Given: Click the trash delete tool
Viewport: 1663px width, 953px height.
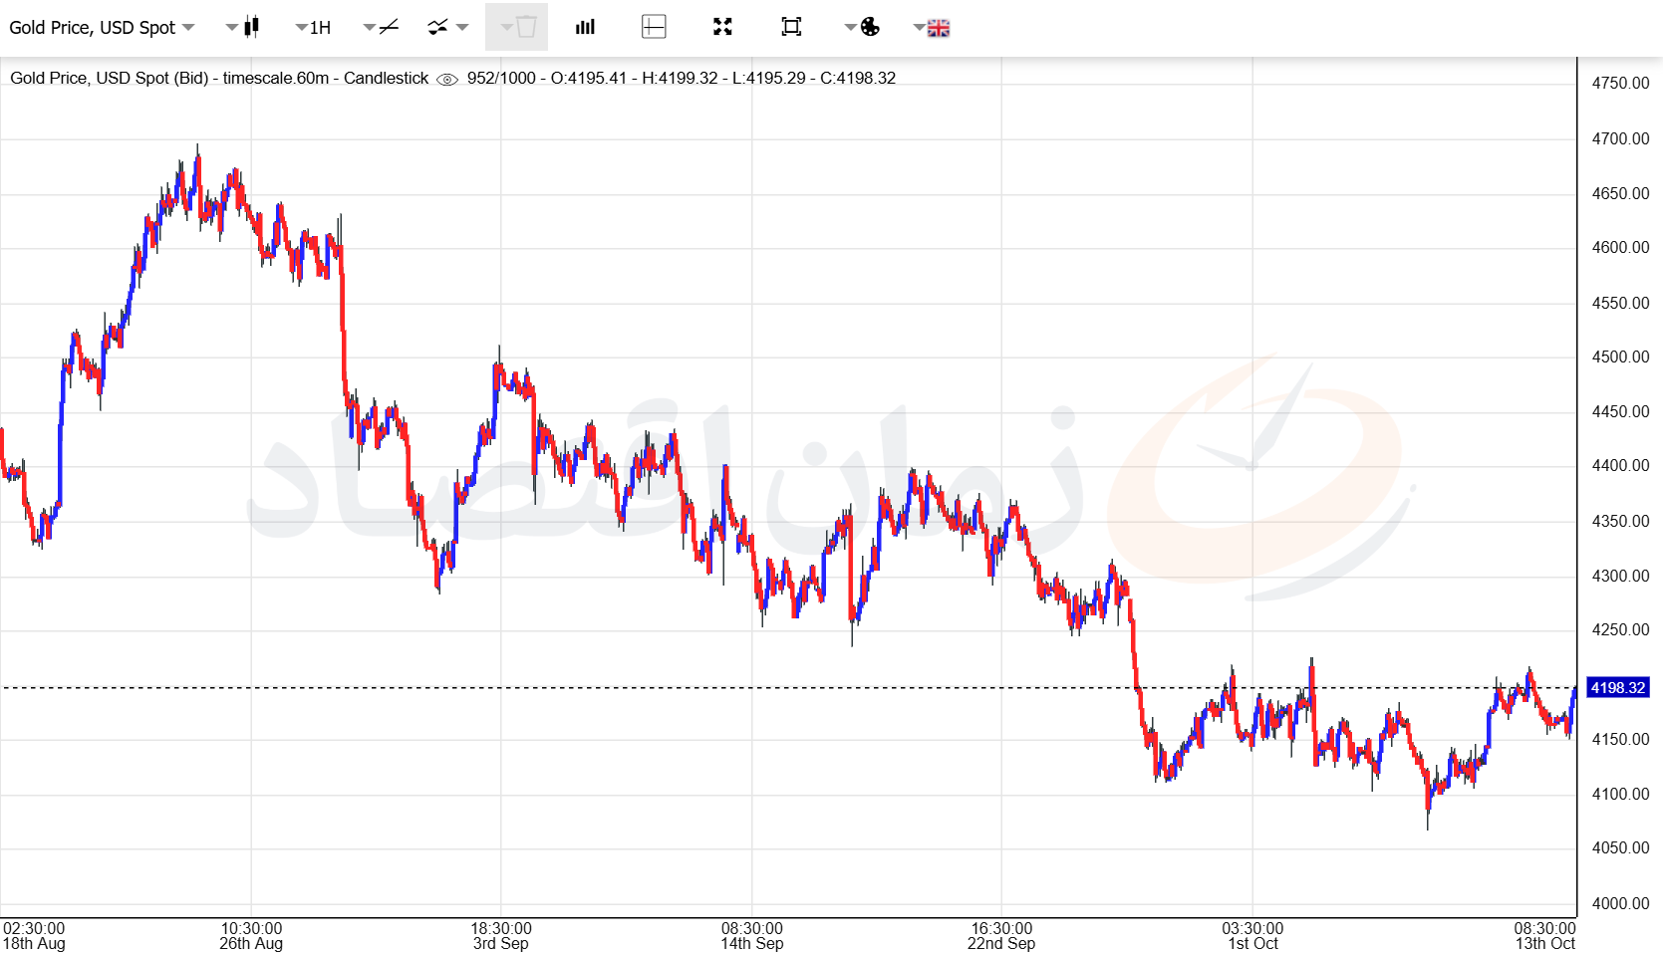Looking at the screenshot, I should pos(517,27).
